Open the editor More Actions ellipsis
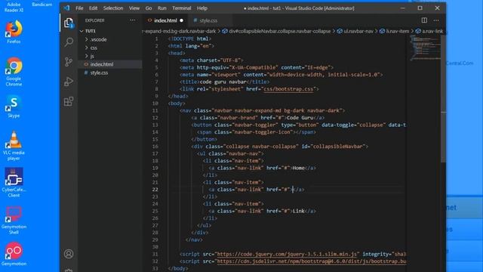 (x=436, y=20)
